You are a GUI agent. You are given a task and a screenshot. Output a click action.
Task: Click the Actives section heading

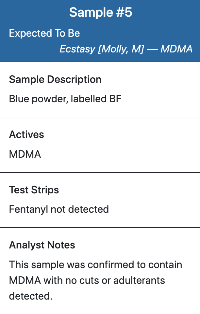point(26,134)
